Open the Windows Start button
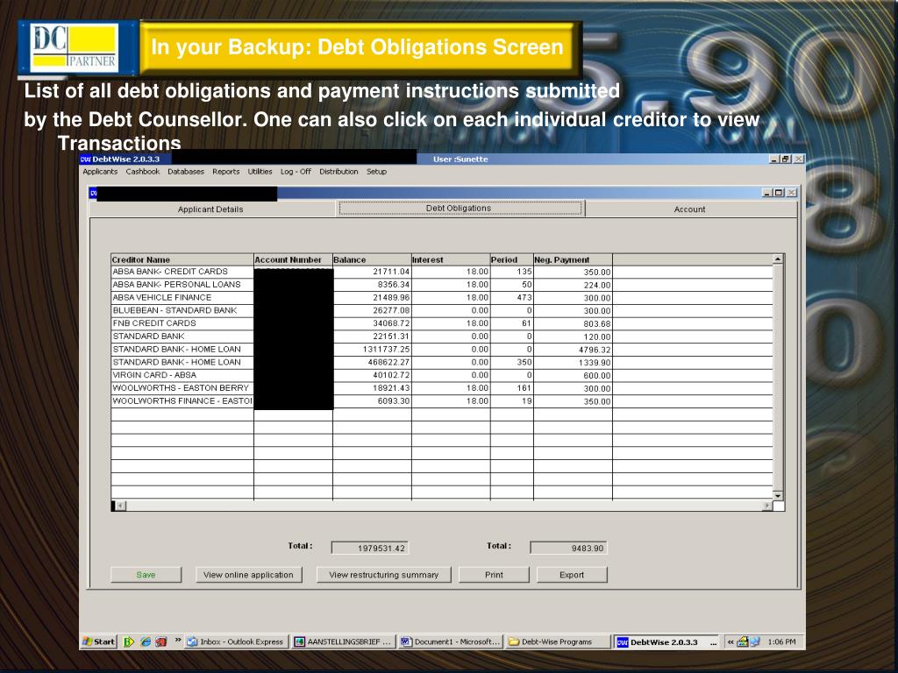The height and width of the screenshot is (673, 898). point(99,641)
